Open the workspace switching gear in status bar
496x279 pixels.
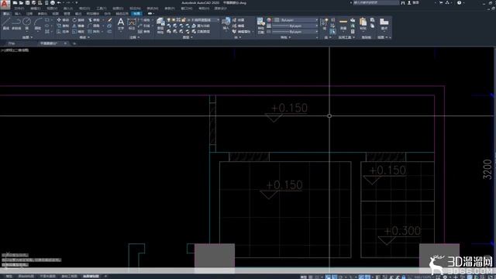click(445, 277)
